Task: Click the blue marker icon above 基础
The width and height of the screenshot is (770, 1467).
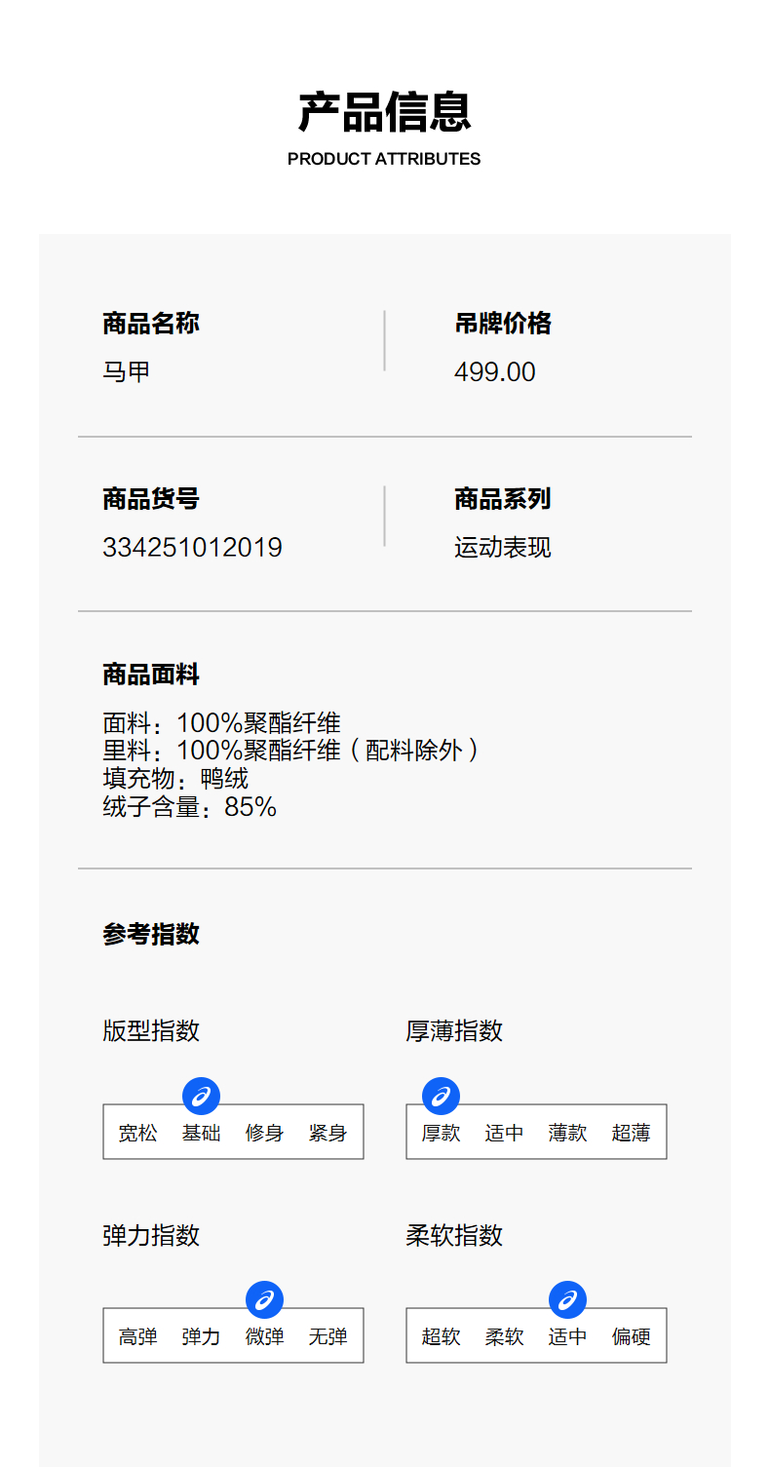Action: tap(201, 1097)
